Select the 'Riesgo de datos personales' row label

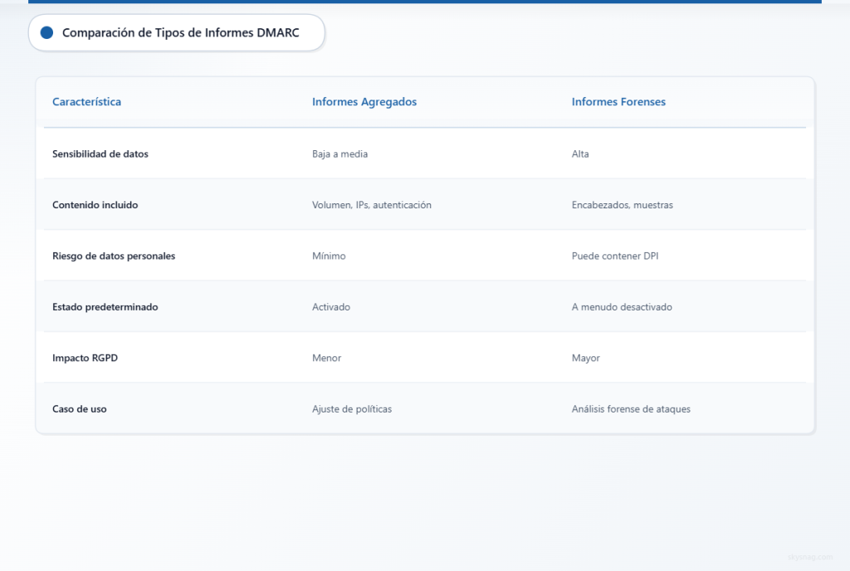pyautogui.click(x=114, y=256)
